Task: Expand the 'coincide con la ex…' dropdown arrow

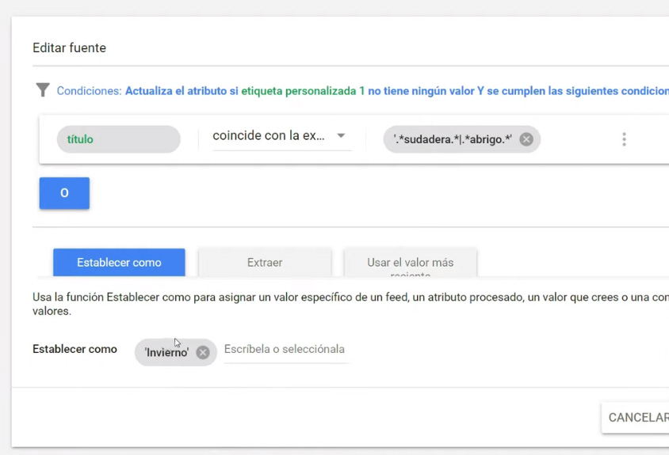Action: point(341,136)
